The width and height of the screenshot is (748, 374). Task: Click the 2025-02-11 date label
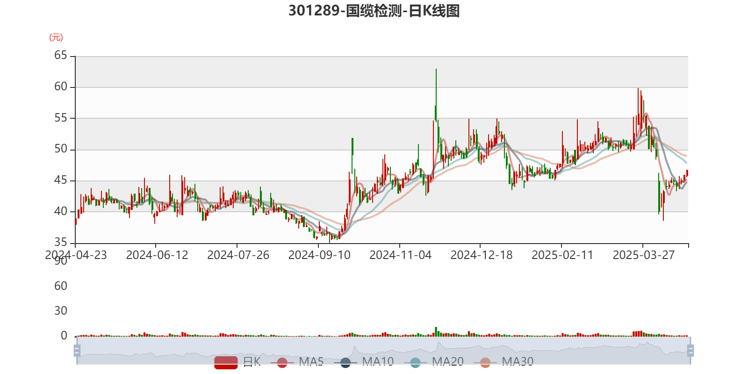(562, 255)
